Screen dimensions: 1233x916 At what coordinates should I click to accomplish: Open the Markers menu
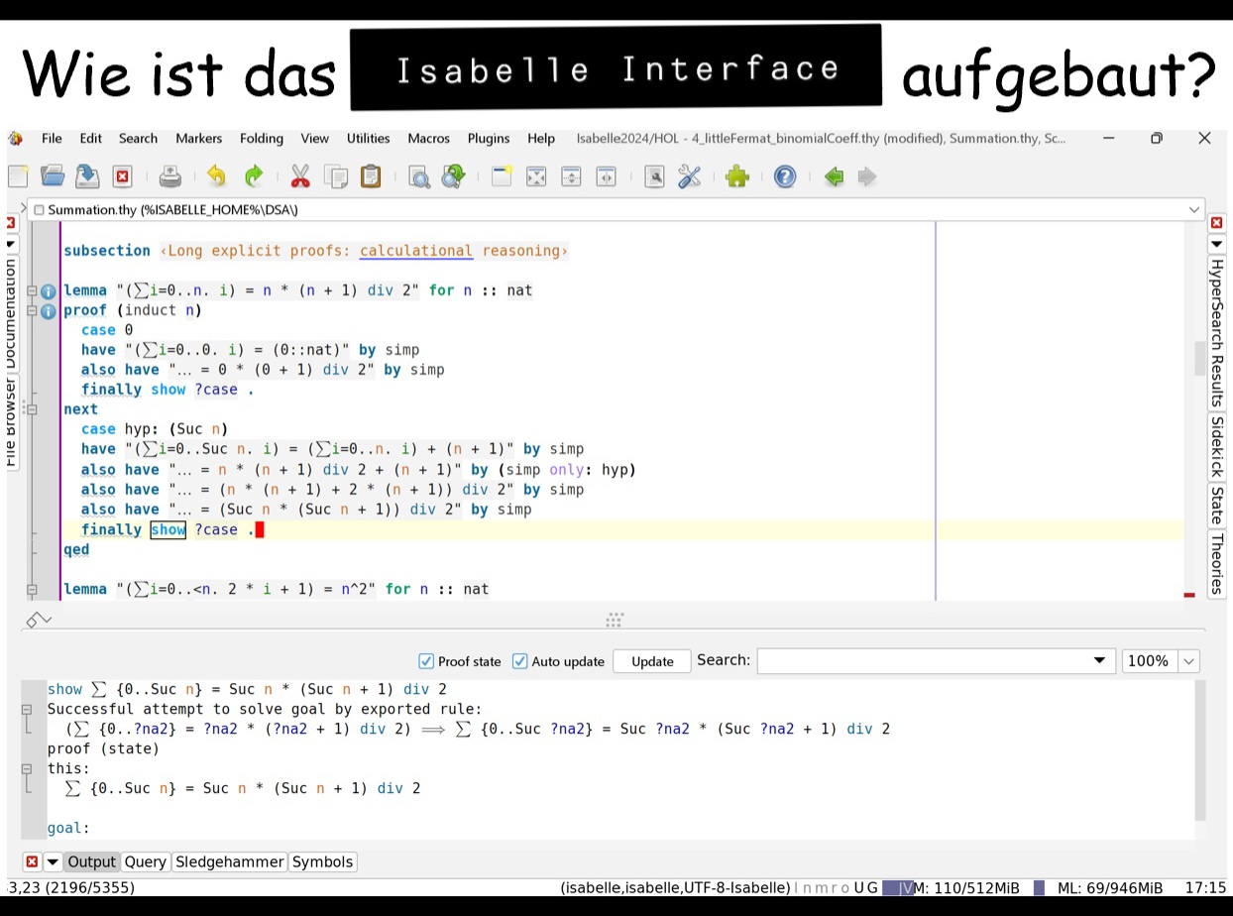(x=198, y=139)
